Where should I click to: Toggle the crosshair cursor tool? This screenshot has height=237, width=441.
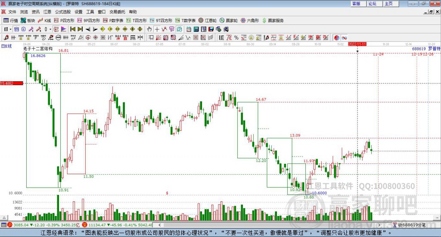[157, 29]
